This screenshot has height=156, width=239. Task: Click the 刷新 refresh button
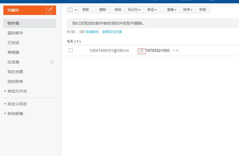[x=85, y=10]
